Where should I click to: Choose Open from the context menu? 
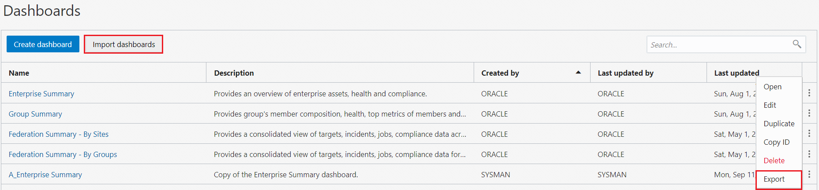[772, 87]
